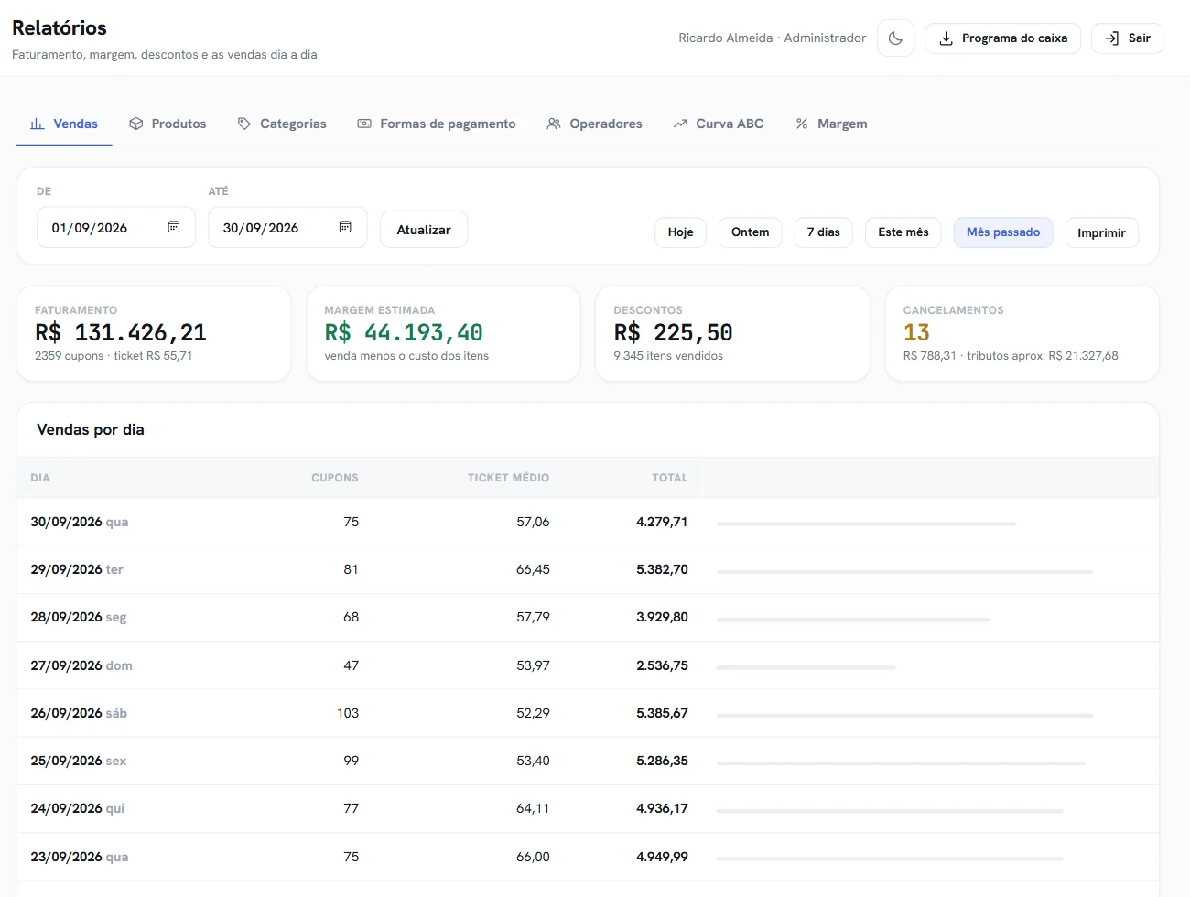1190x897 pixels.
Task: Click the Atualizar button
Action: 424,230
